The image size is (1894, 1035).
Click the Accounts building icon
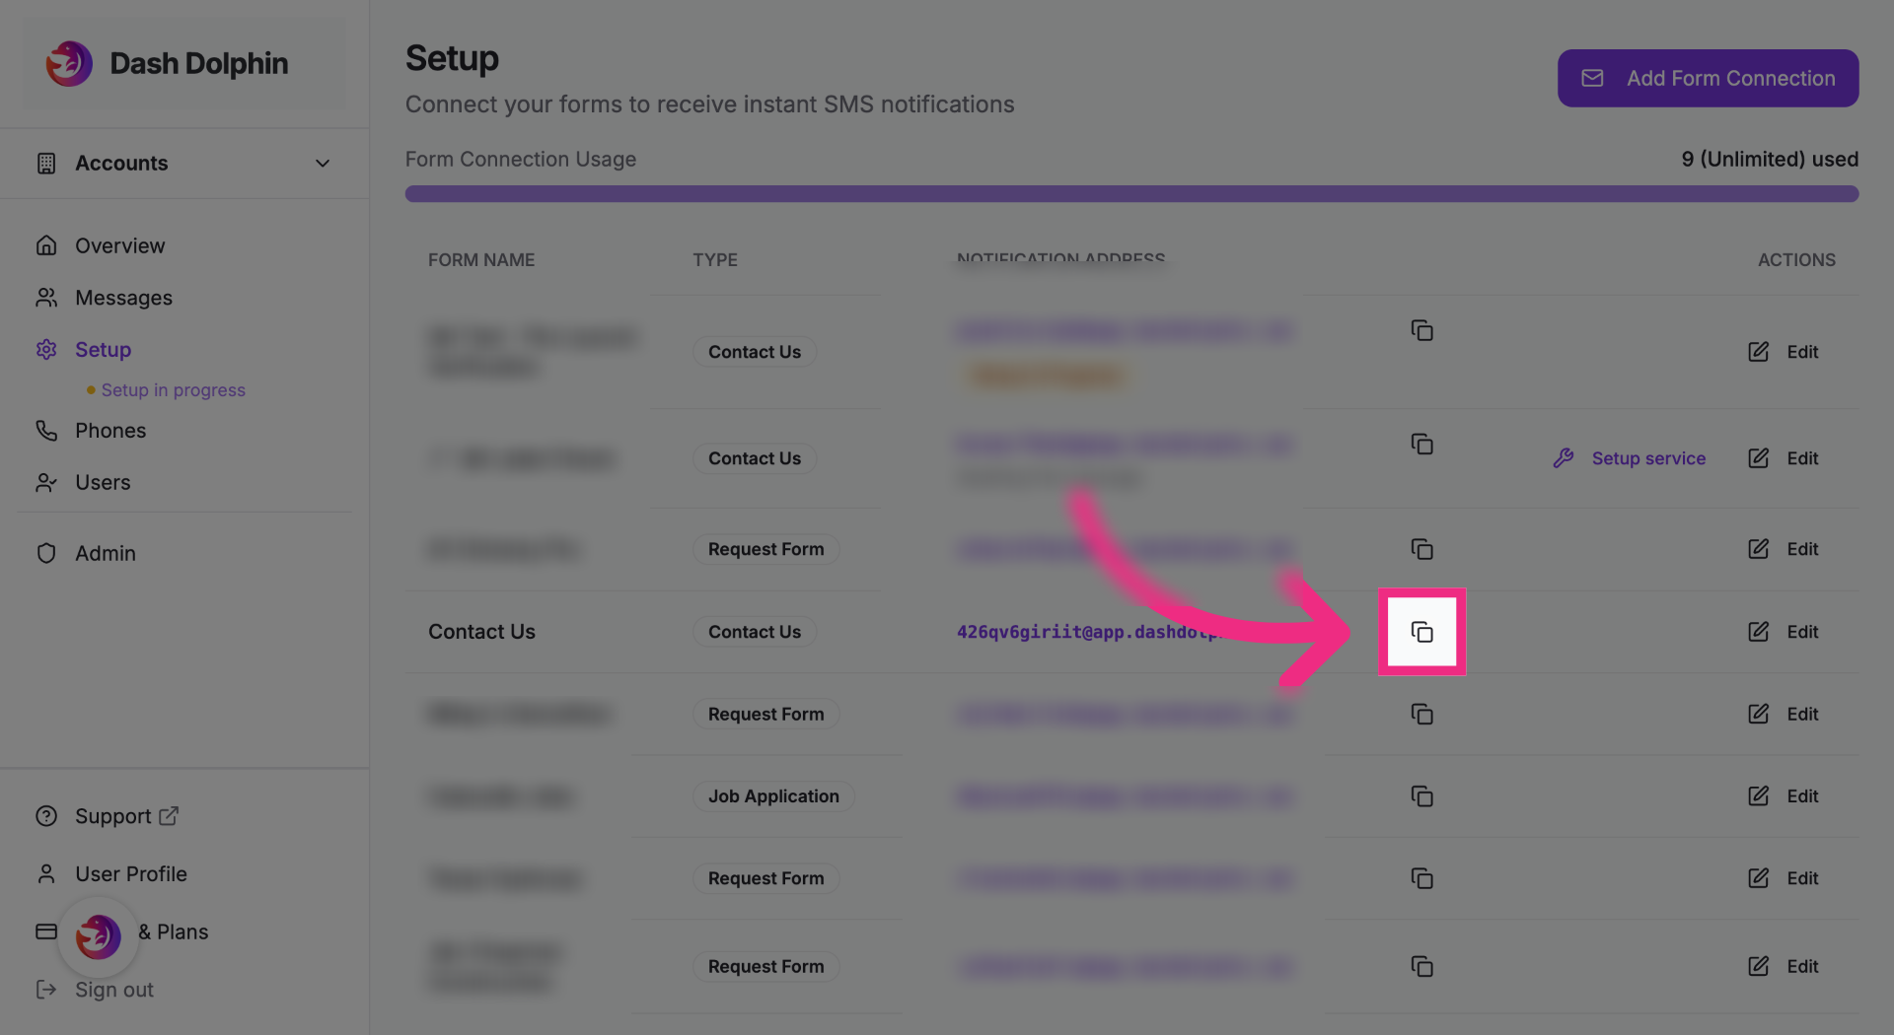(46, 163)
